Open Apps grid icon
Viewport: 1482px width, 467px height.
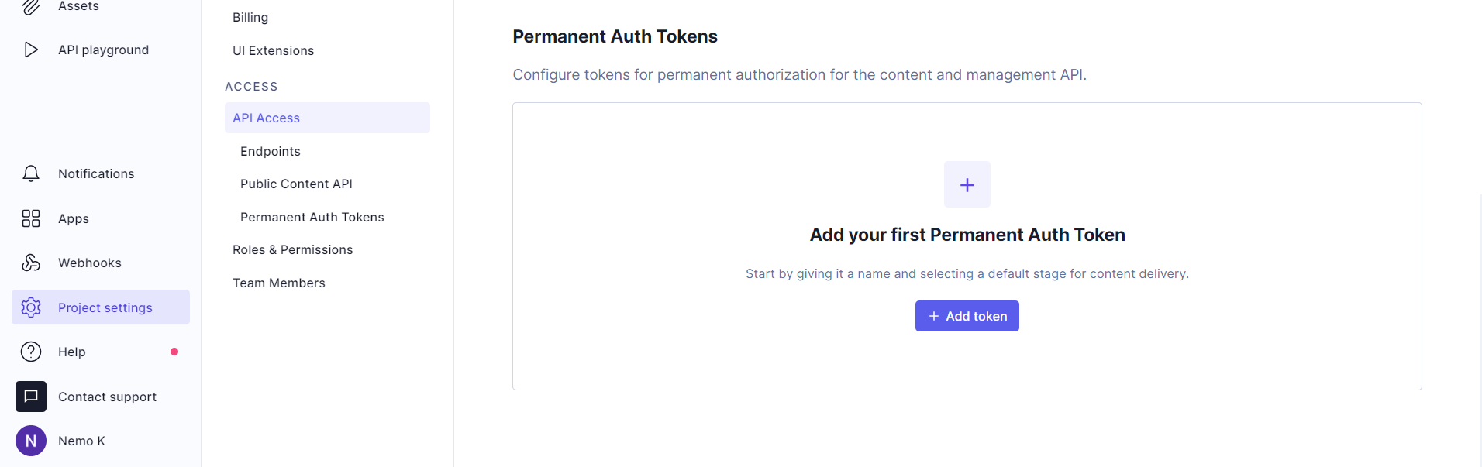pos(31,218)
